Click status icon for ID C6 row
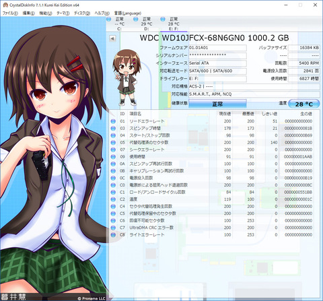This screenshot has height=301, width=323. (x=113, y=221)
